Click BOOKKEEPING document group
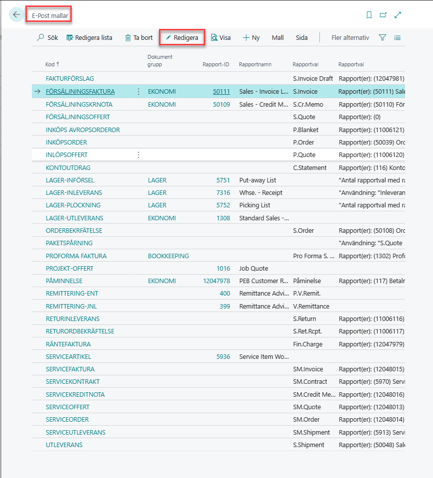The image size is (433, 478). click(168, 256)
